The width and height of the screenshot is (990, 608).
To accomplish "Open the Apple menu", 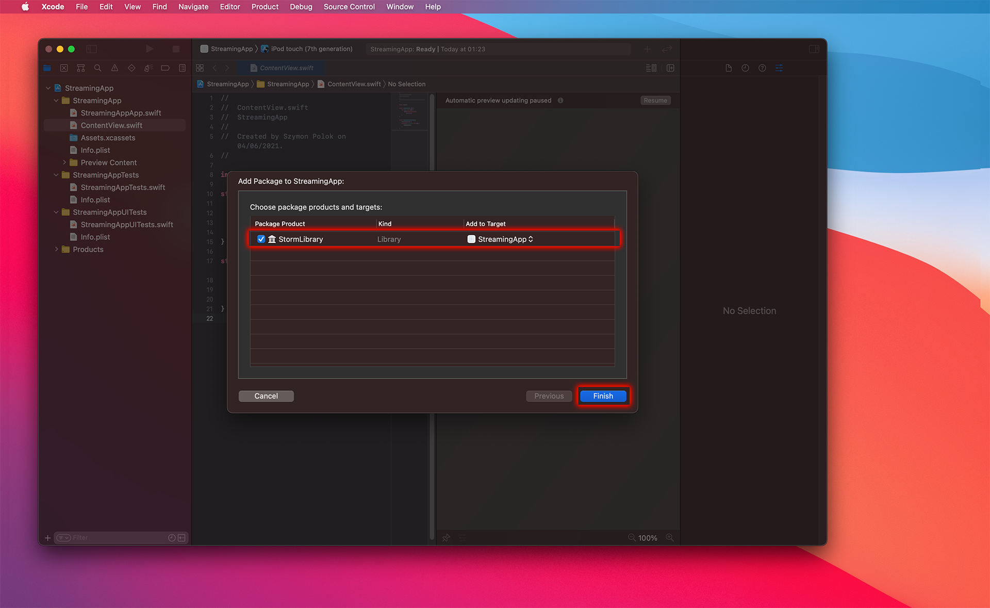I will [x=25, y=7].
